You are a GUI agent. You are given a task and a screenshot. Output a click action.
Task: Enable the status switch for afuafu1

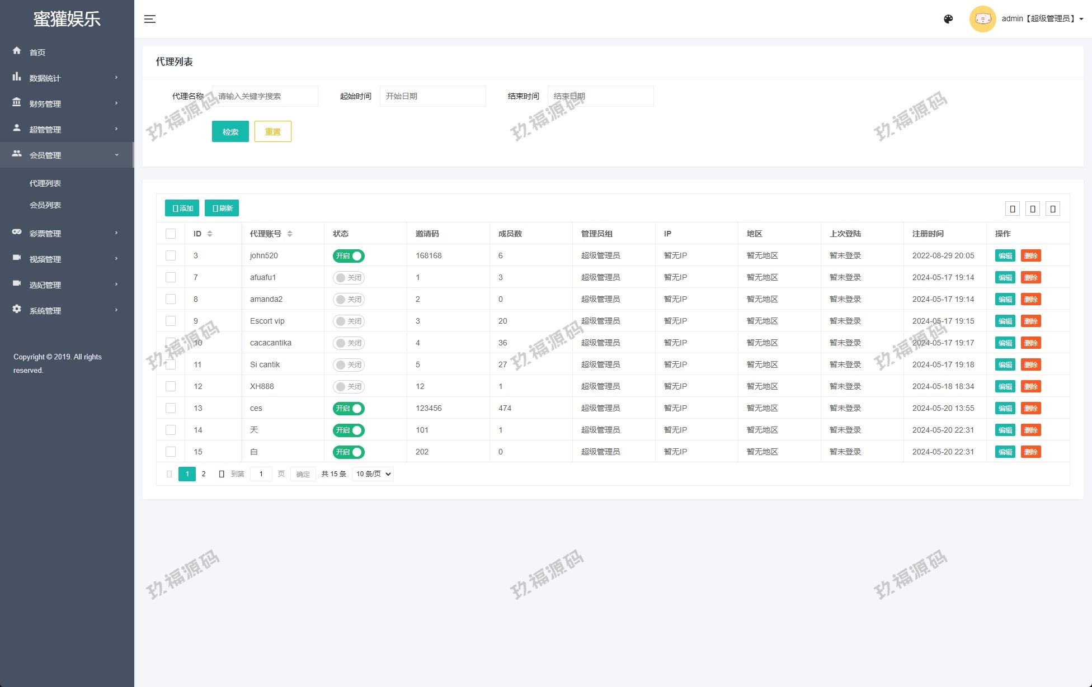[349, 278]
